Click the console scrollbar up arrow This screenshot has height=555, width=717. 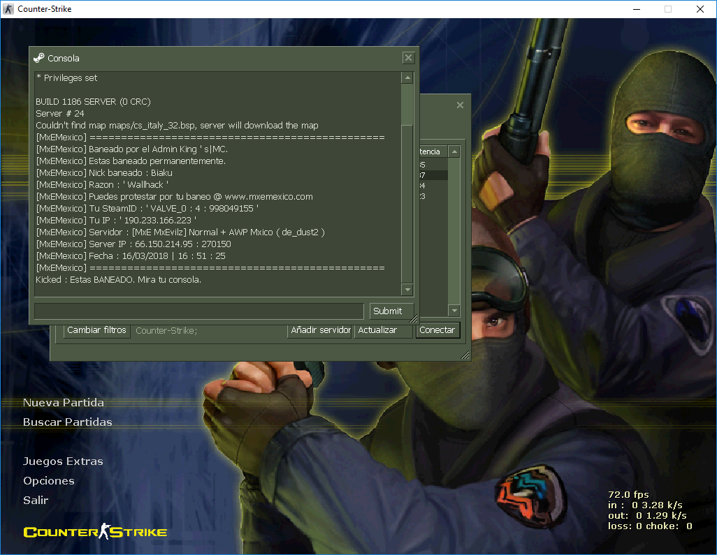coord(407,78)
